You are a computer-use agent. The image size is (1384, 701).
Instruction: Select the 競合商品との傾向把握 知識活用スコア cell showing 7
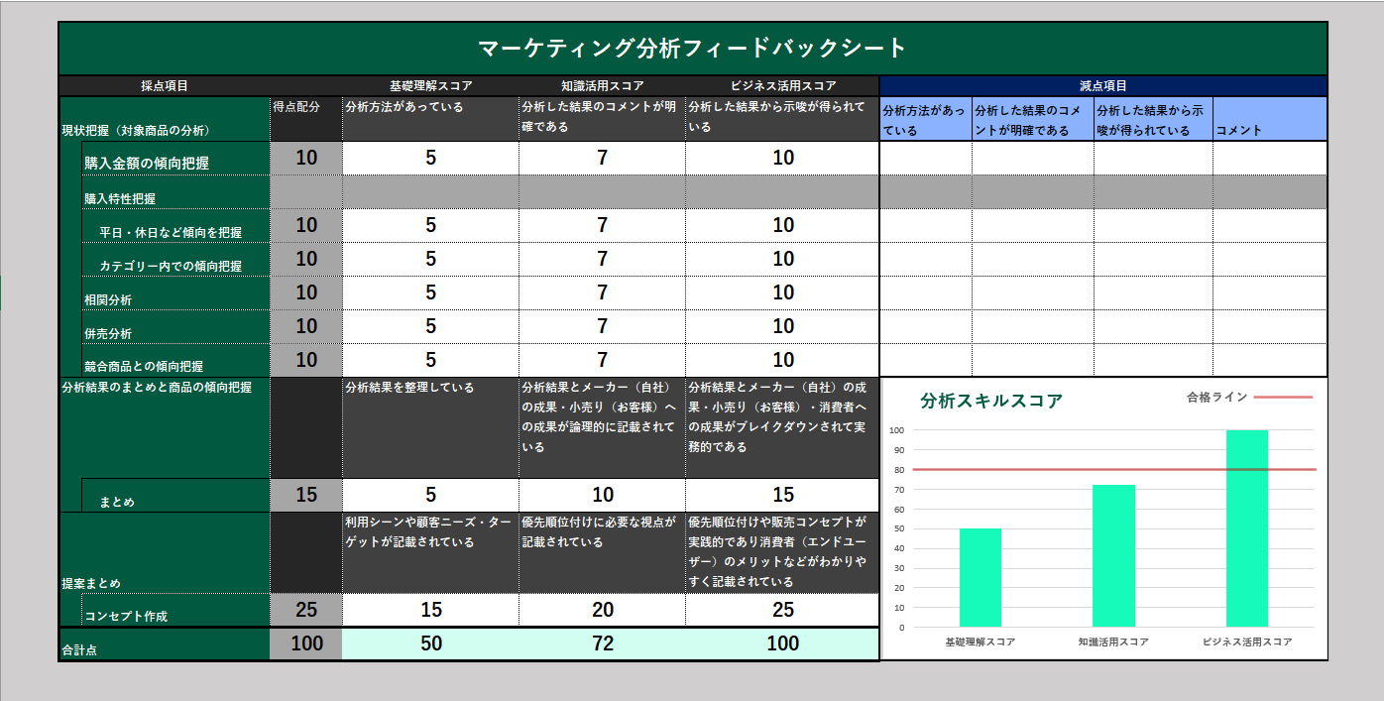click(602, 360)
